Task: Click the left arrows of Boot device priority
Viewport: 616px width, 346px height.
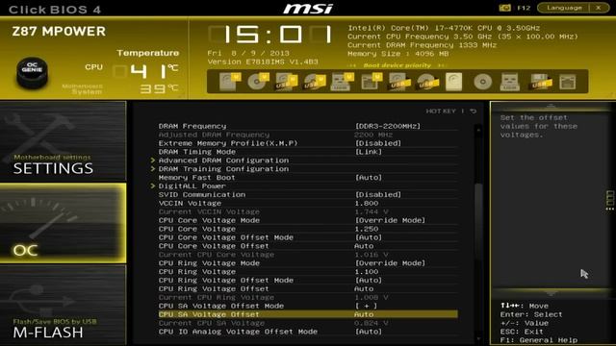Action: (x=353, y=65)
